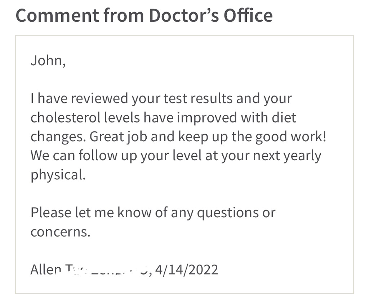Click the word "concerns."

(60, 232)
